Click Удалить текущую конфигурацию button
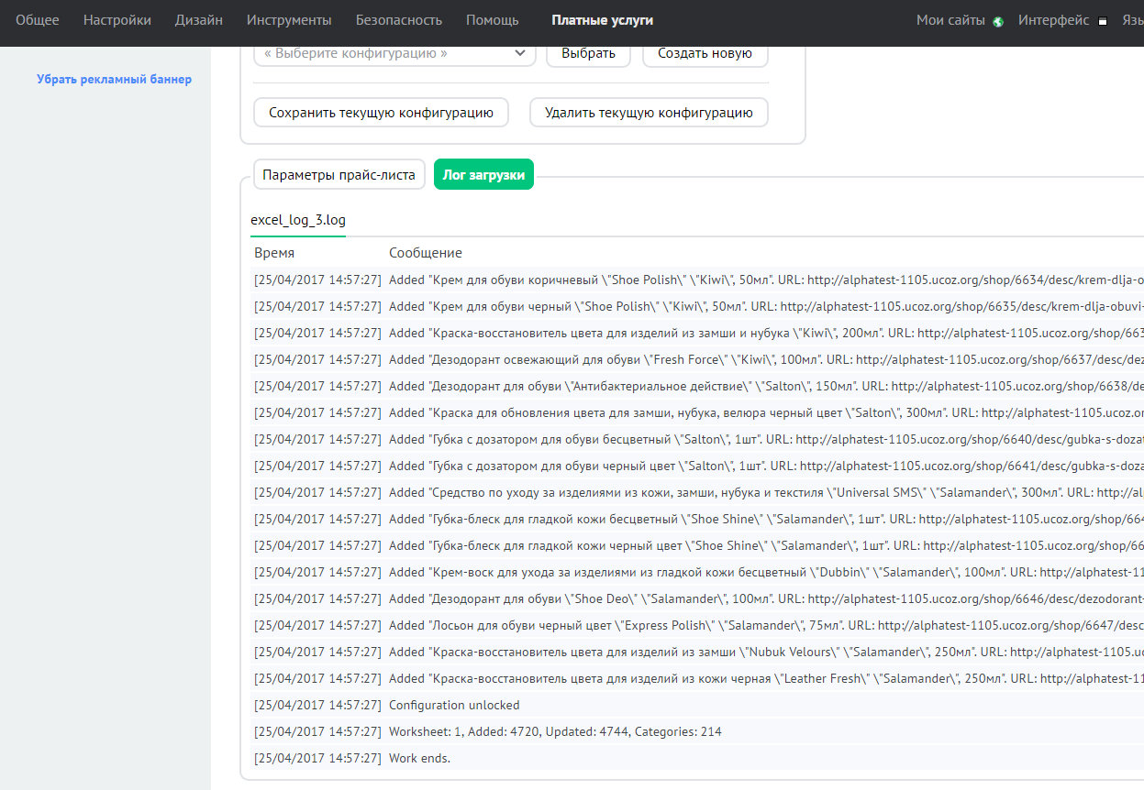1144x790 pixels. pos(648,113)
